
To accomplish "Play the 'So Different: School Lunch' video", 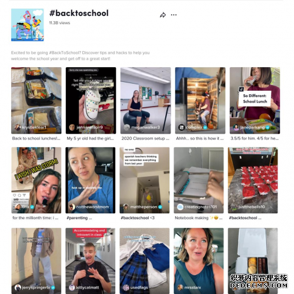I will click(255, 100).
